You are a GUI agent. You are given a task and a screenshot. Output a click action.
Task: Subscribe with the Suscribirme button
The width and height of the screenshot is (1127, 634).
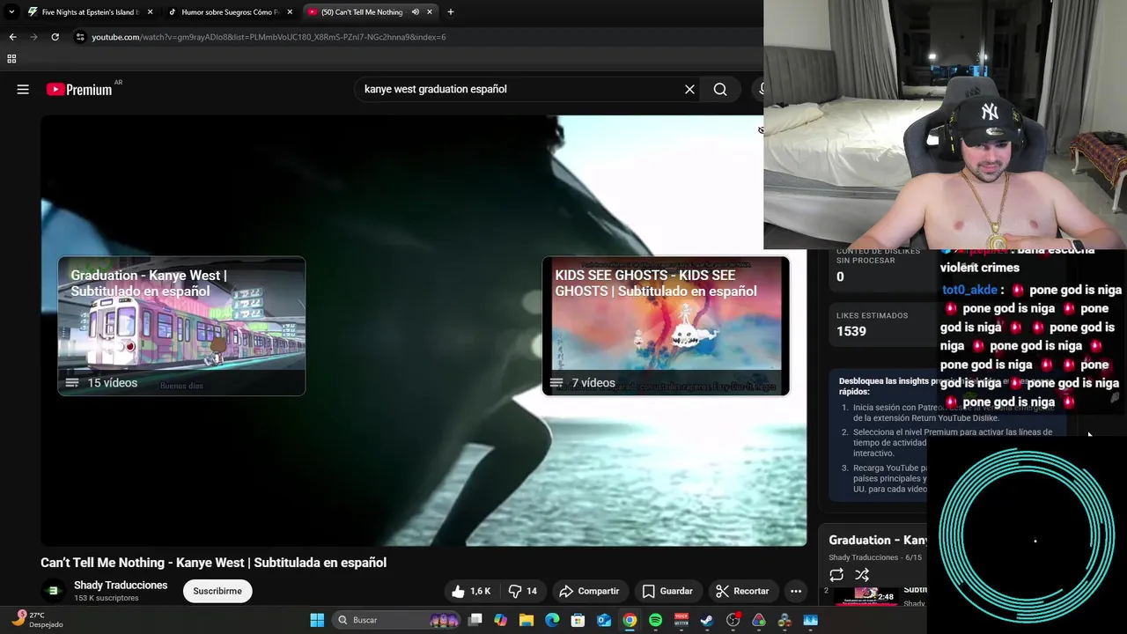(x=217, y=591)
